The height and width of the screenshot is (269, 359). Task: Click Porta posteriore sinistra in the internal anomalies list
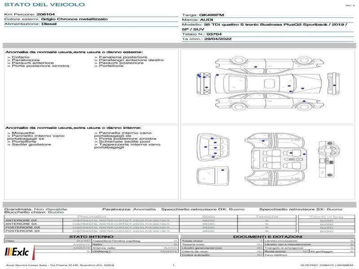pyautogui.click(x=128, y=139)
